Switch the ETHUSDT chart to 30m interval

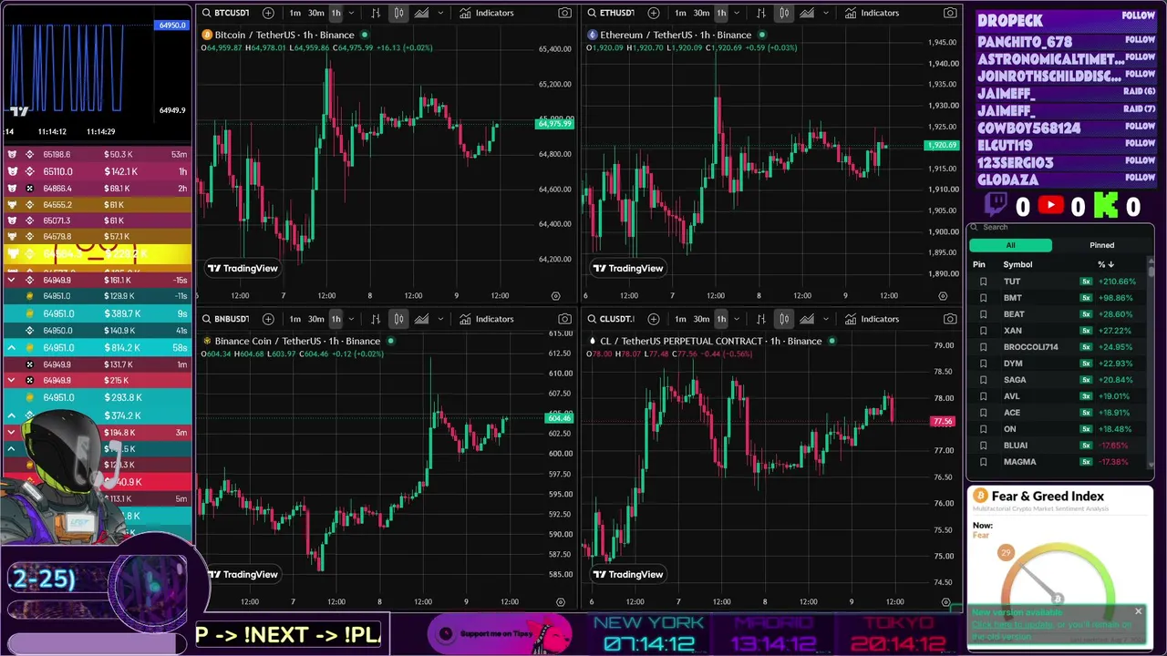point(701,13)
